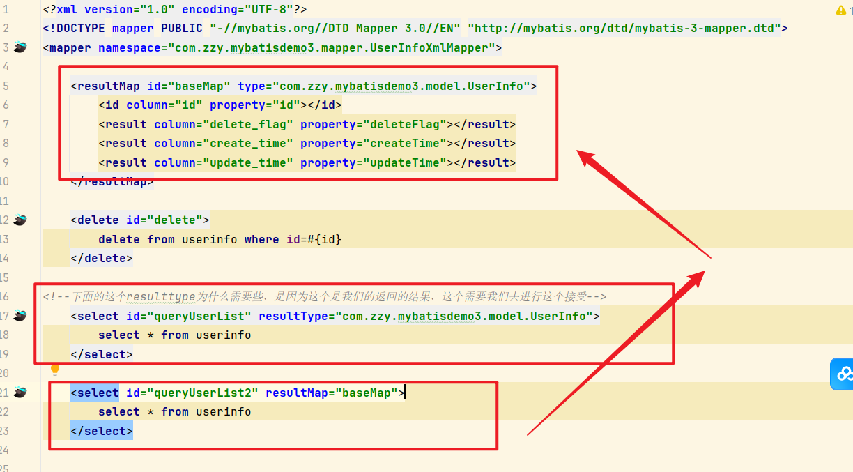Click the highlighted opening <select tag on line 21

click(95, 393)
